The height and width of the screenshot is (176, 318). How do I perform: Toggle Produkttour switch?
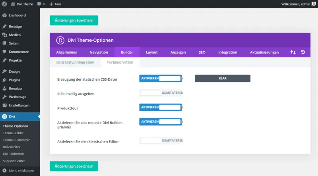tap(161, 107)
